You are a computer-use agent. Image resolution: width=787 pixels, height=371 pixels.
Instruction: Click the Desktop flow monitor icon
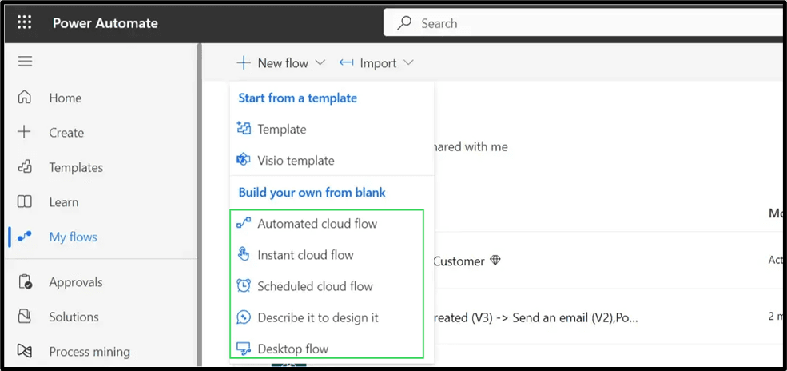(244, 349)
